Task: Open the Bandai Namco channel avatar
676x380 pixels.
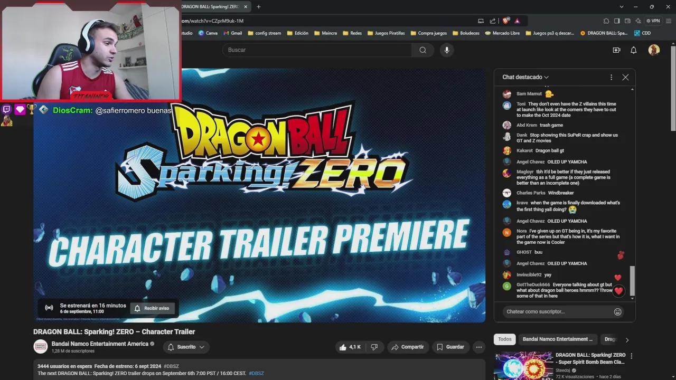Action: click(x=41, y=347)
